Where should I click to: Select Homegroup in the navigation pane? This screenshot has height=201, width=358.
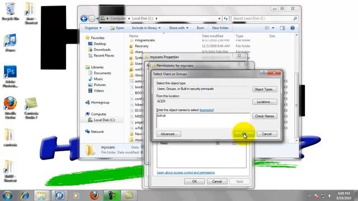point(100,103)
